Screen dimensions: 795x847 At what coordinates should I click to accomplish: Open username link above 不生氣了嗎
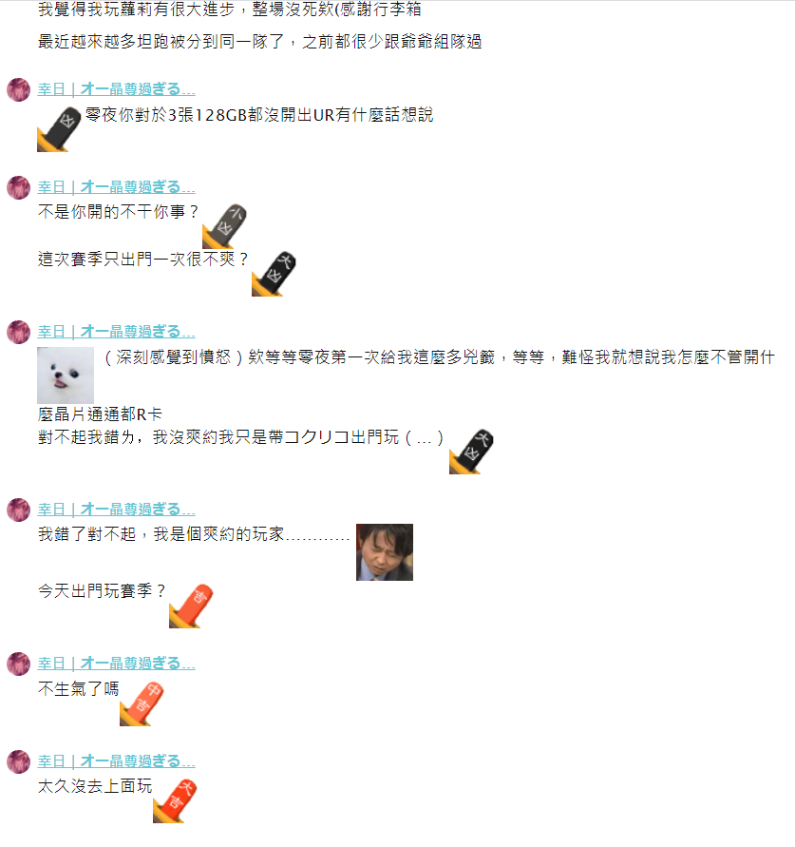(116, 663)
